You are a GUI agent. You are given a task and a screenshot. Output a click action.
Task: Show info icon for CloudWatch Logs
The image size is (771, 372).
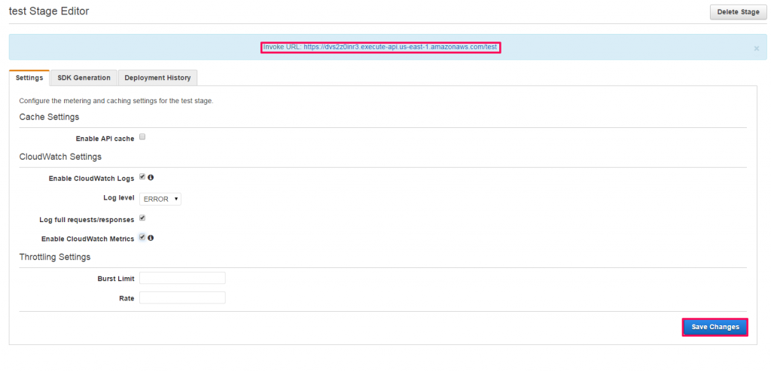pyautogui.click(x=151, y=177)
